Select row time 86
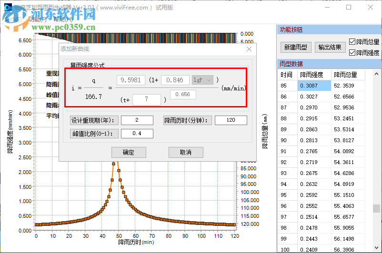This screenshot has height=253, width=382. [288, 97]
